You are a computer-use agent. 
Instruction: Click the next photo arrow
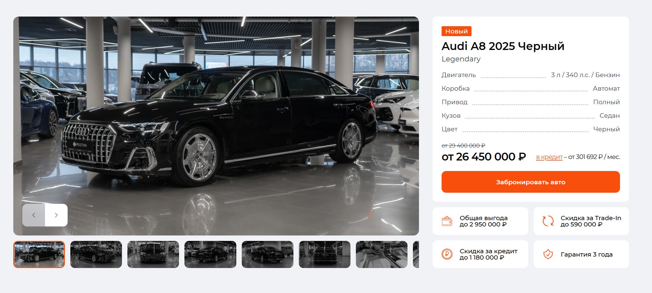[x=56, y=215]
